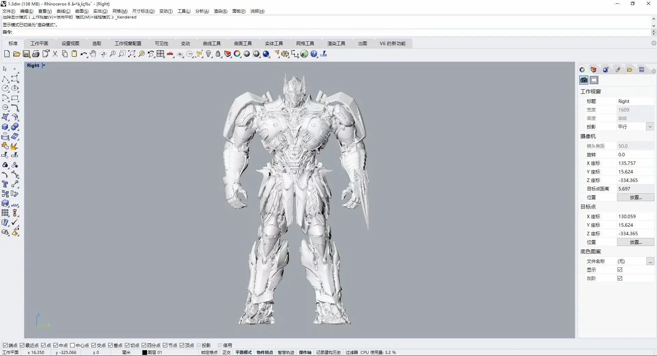This screenshot has width=657, height=356.
Task: Click the puzzle-piece Join icon
Action: coord(5,146)
